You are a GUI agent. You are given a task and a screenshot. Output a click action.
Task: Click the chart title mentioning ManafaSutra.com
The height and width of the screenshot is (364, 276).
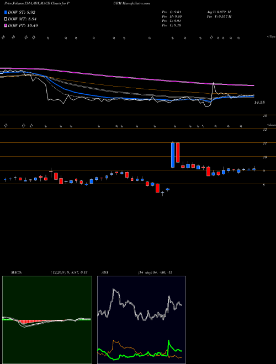(x=77, y=3)
